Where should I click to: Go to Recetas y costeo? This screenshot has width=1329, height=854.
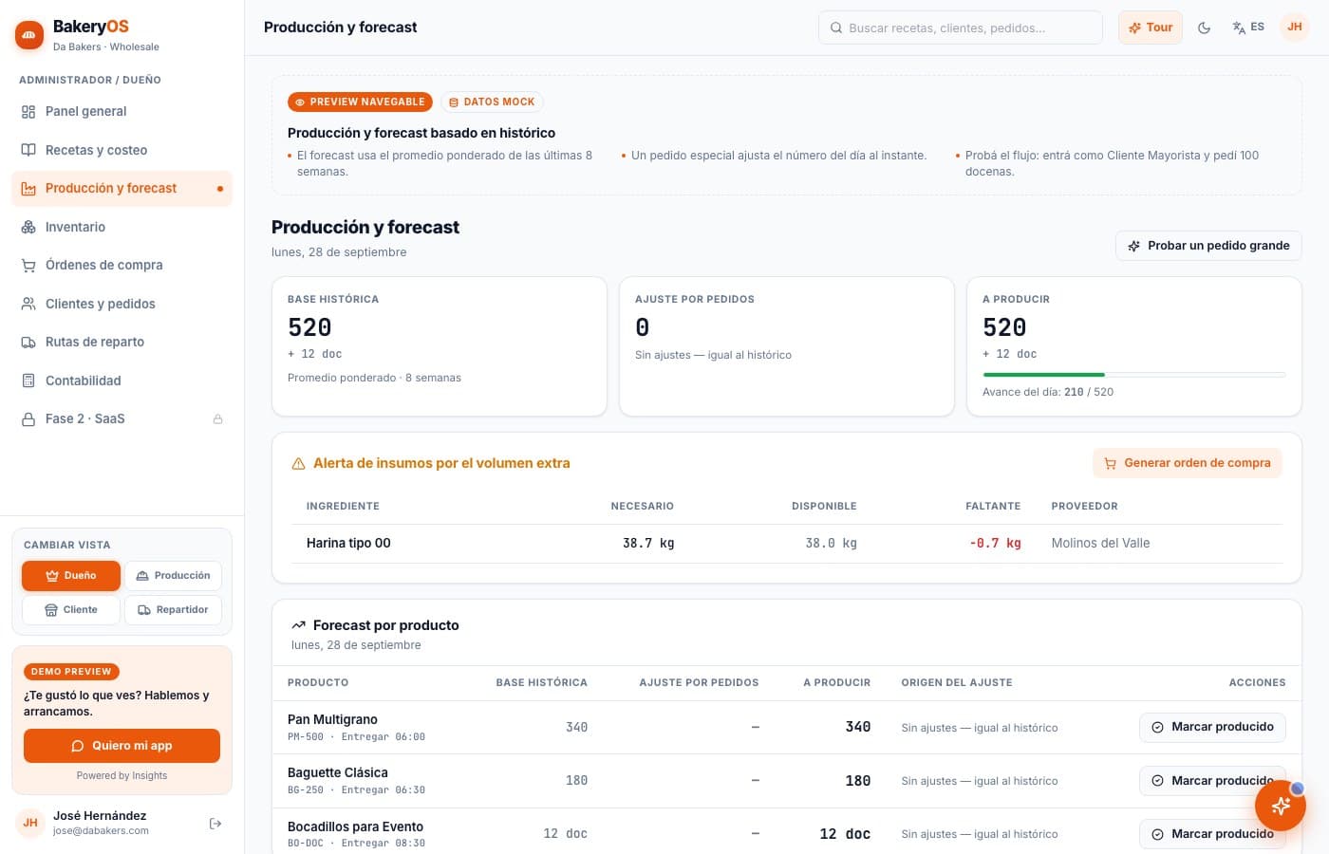coord(122,150)
